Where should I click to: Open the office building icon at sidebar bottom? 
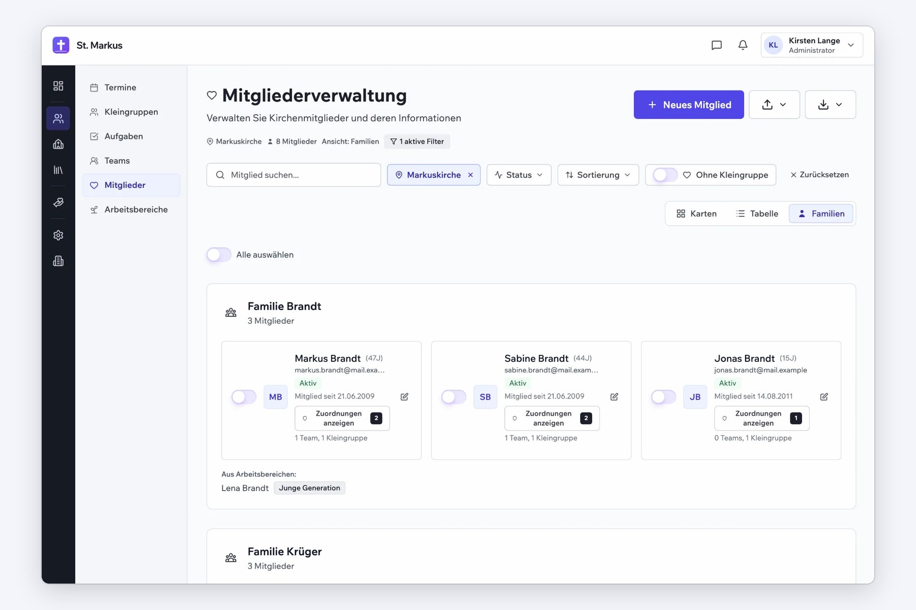[x=59, y=261]
